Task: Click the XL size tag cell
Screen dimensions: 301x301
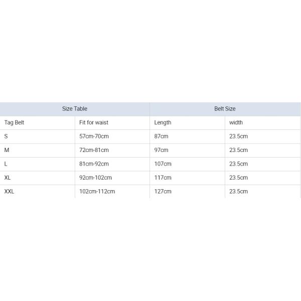Action: (x=8, y=178)
